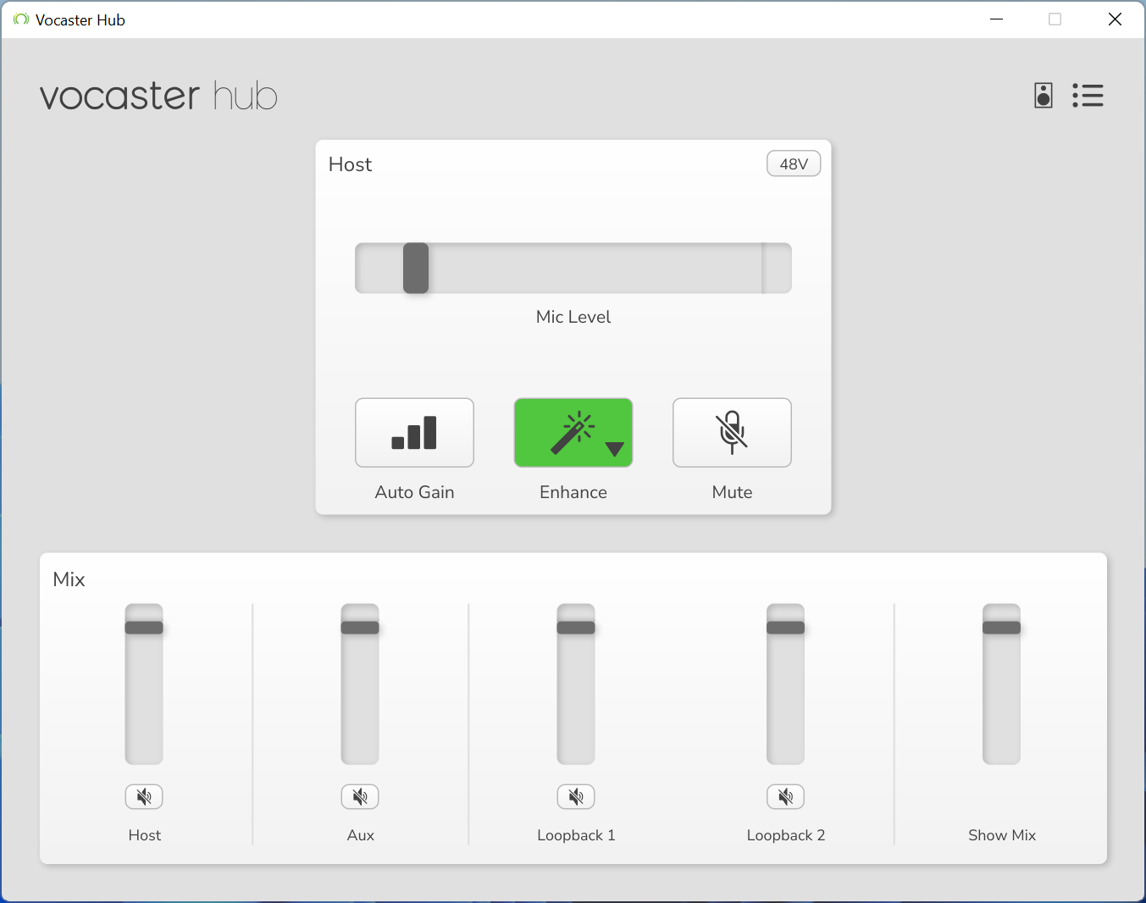The height and width of the screenshot is (903, 1146).
Task: Toggle the Enhance magic wand button
Action: pyautogui.click(x=573, y=432)
